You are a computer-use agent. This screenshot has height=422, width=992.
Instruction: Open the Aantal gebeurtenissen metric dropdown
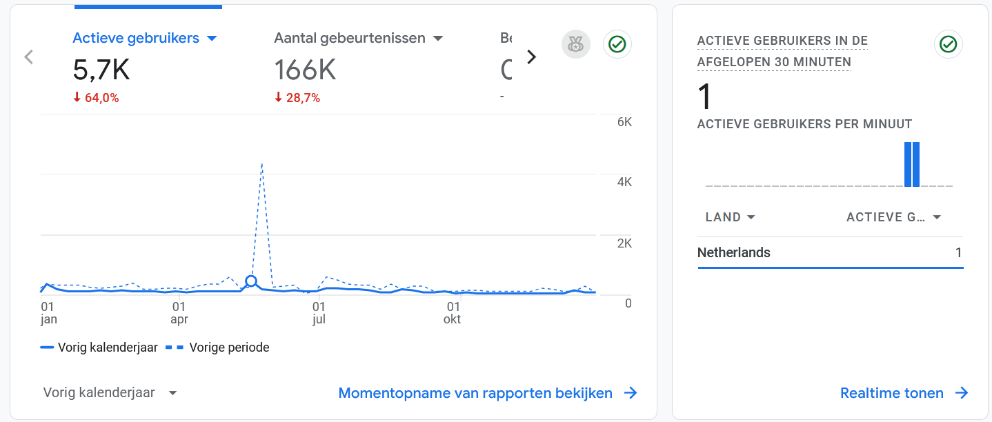(438, 39)
